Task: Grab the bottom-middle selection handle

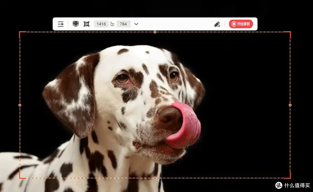Action: point(155,178)
